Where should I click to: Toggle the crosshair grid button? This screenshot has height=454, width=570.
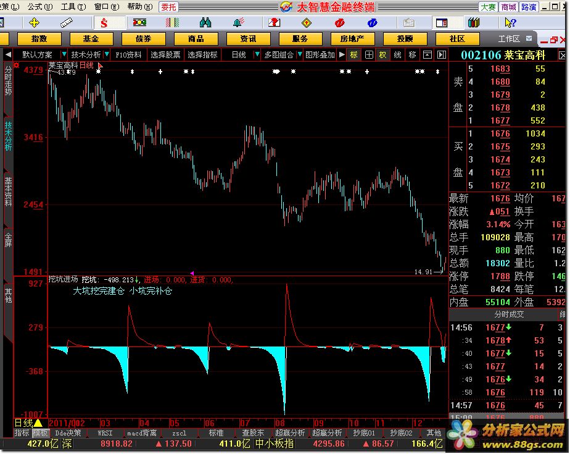369,55
